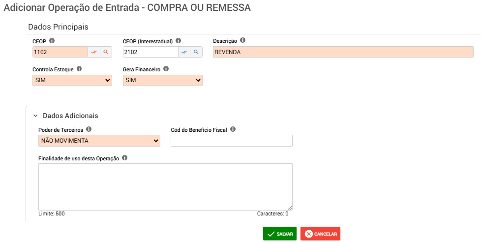The image size is (481, 242).
Task: Click the Cód do Benefício Fiscal input field
Action: [231, 141]
